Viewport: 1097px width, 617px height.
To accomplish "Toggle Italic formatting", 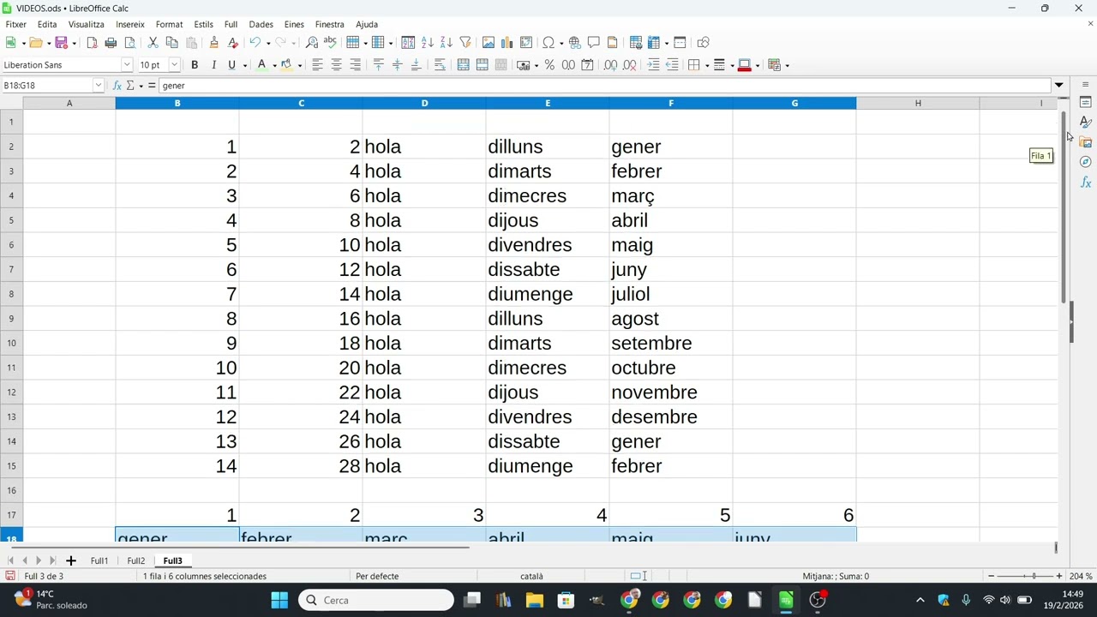I will [x=213, y=65].
